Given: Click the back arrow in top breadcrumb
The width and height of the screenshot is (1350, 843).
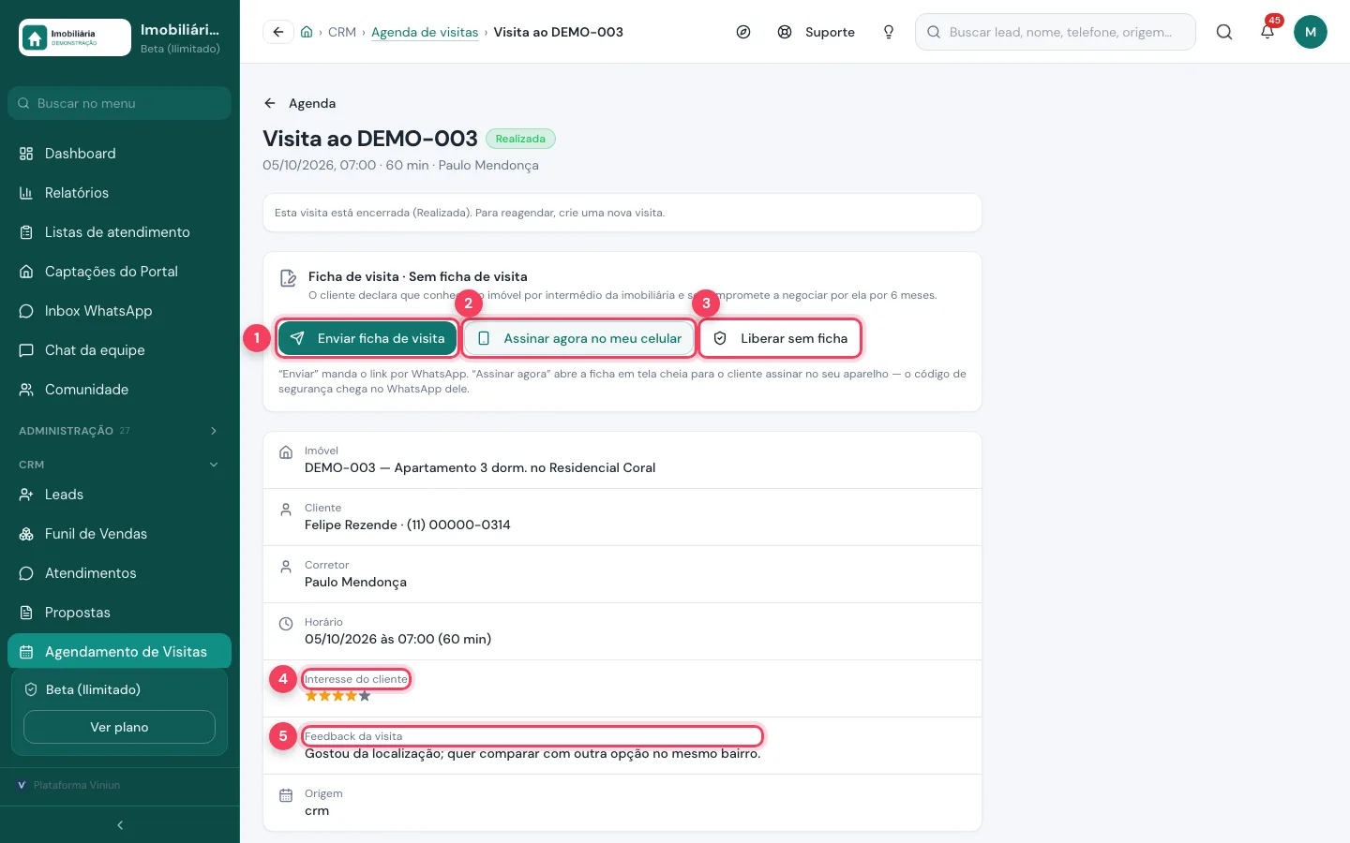Looking at the screenshot, I should pos(278,32).
